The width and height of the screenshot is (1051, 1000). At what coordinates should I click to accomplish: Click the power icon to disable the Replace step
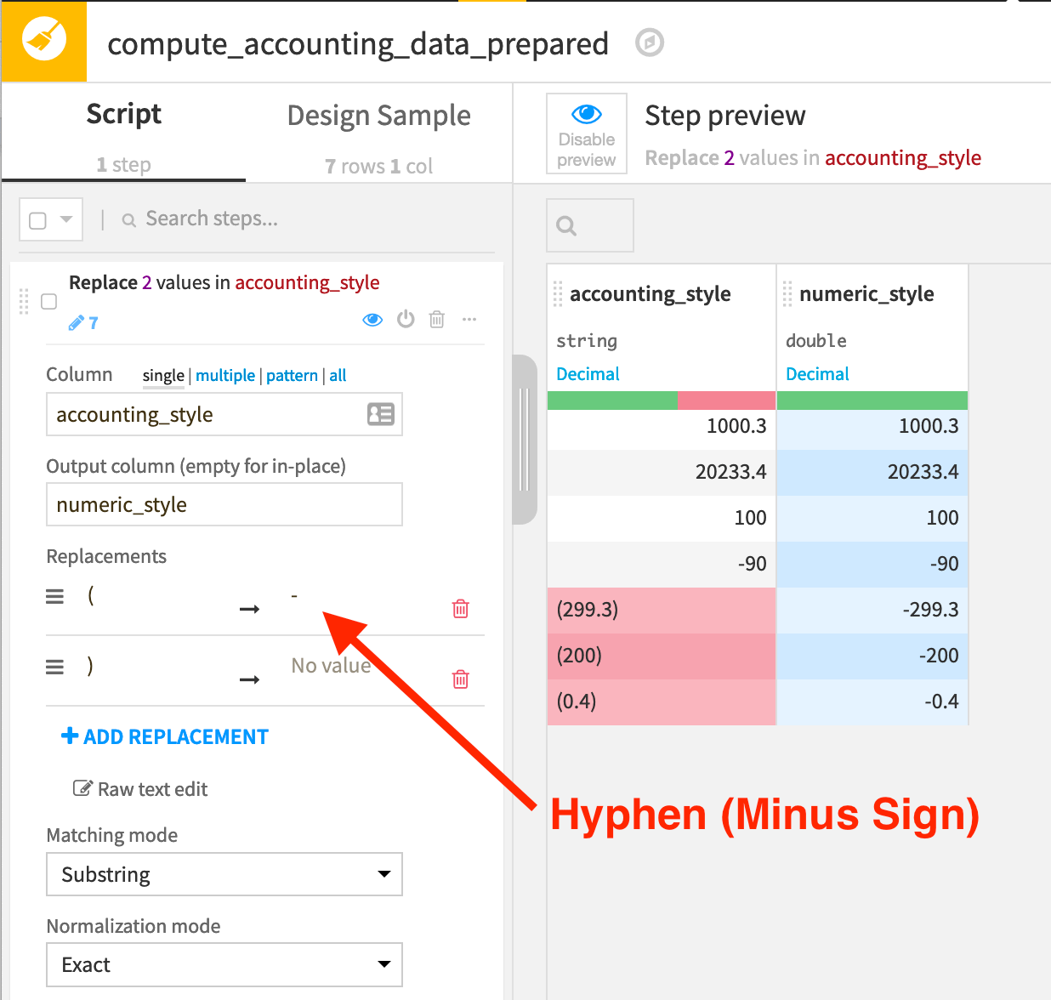point(405,319)
